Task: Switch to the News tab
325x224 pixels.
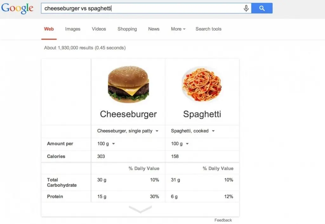Action: pyautogui.click(x=154, y=29)
